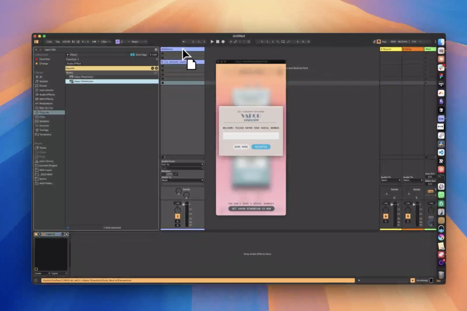Collapse the Filters section triangle

pos(67,55)
